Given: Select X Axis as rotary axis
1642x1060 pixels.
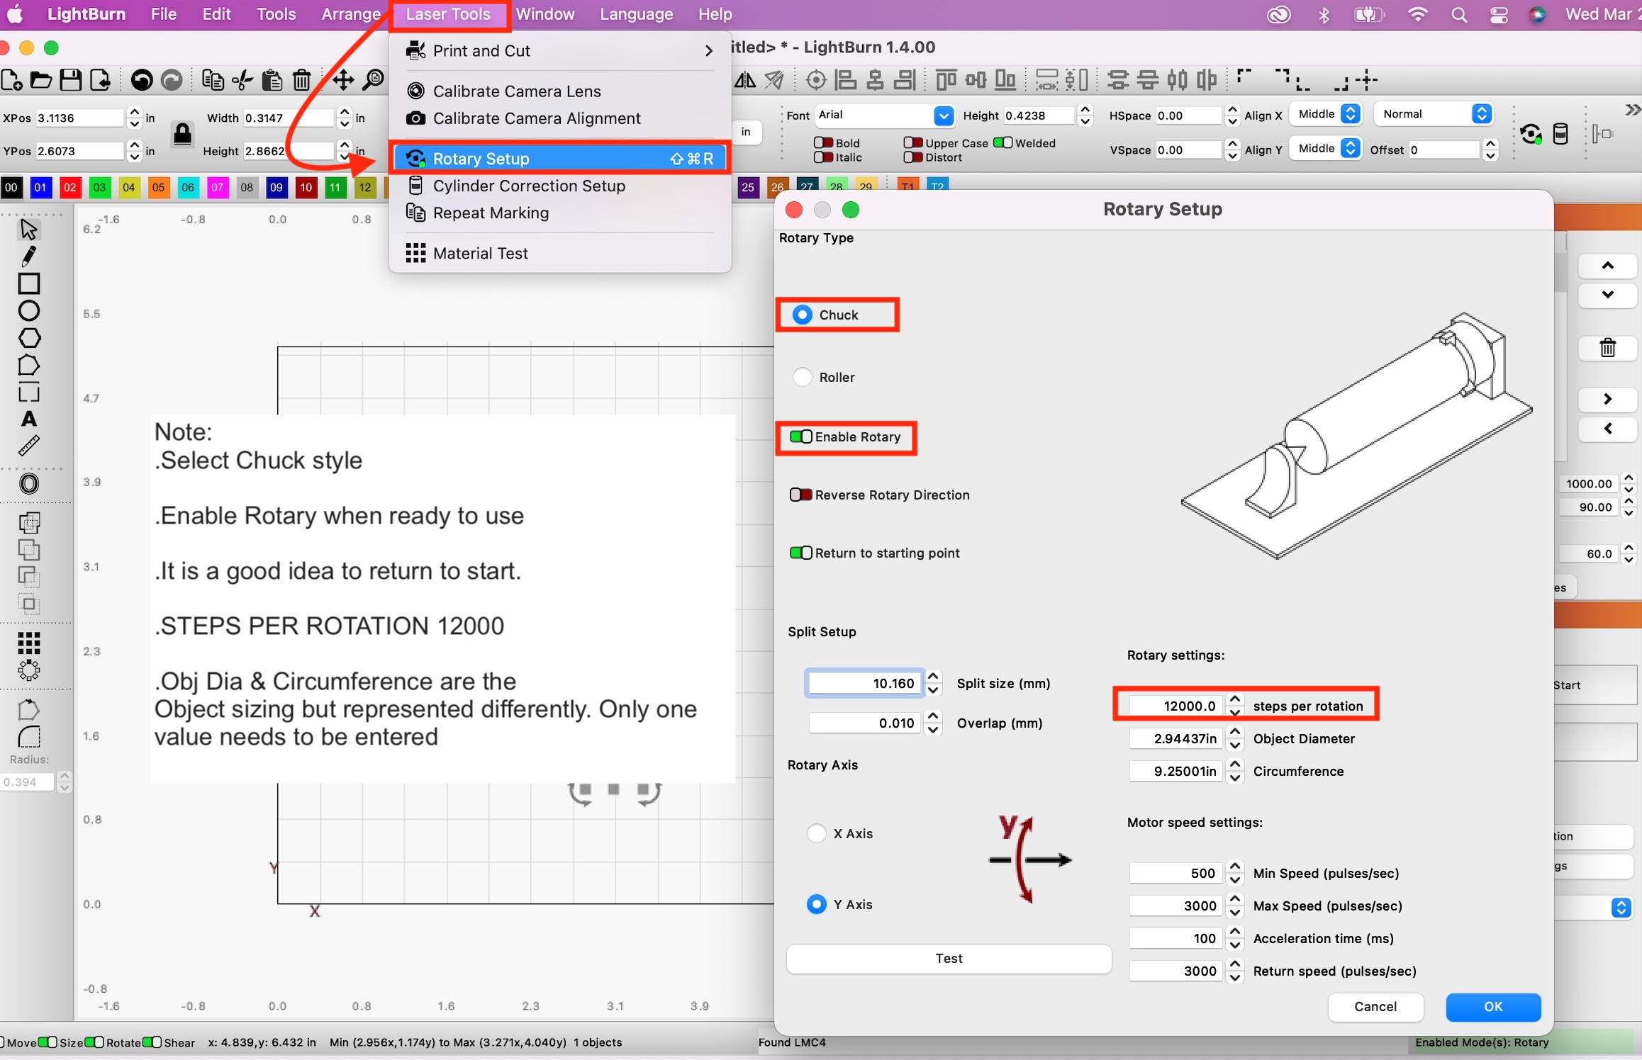Looking at the screenshot, I should click(x=817, y=833).
